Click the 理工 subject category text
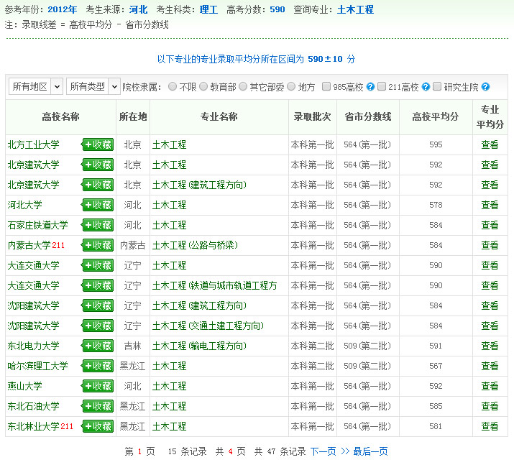 208,9
